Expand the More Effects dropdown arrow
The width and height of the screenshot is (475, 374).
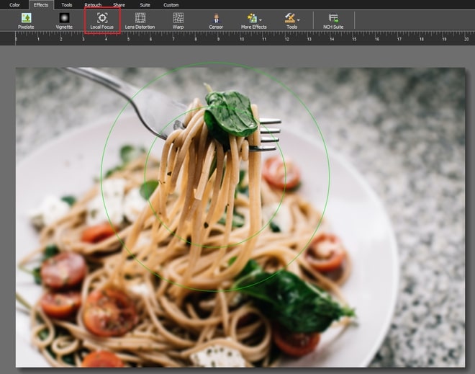coord(261,20)
